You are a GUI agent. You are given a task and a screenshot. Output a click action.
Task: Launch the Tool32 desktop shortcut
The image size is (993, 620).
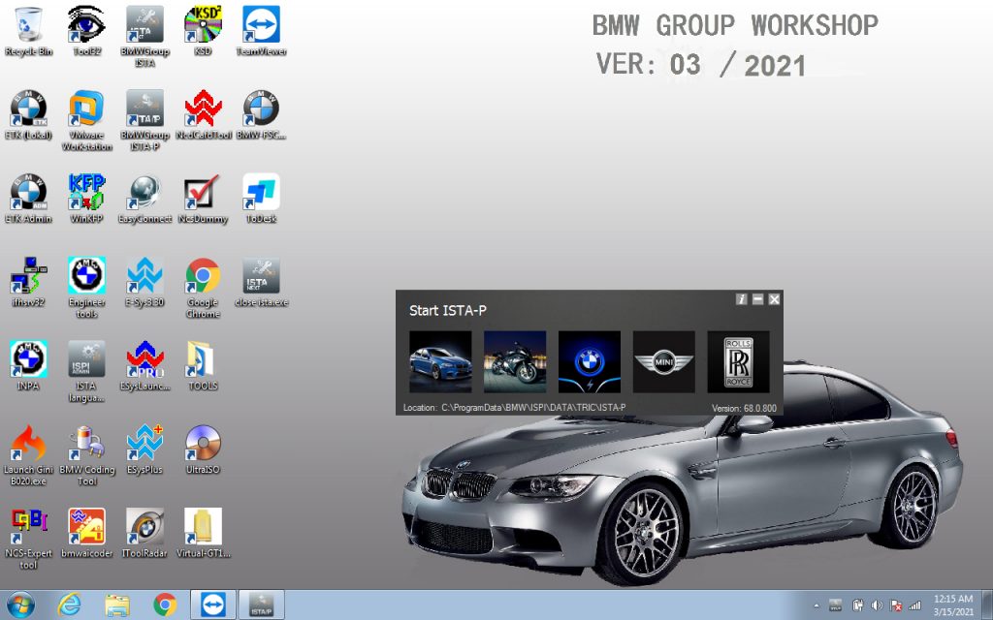[x=86, y=32]
